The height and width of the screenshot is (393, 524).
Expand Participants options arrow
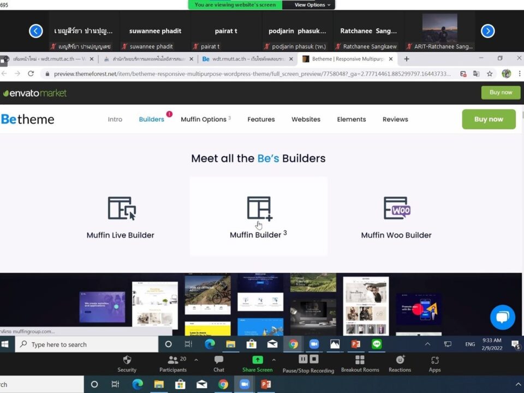(196, 360)
